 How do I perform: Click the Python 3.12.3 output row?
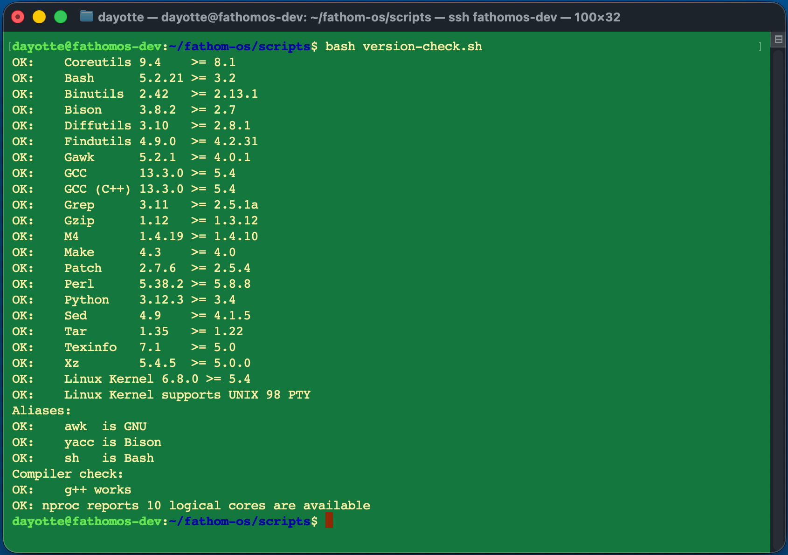click(x=124, y=300)
